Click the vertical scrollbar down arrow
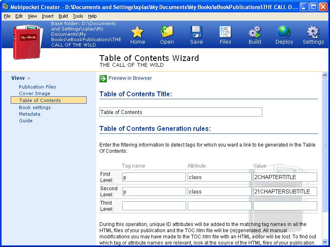 [x=325, y=242]
